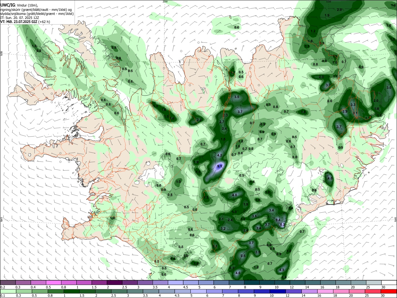Click snow scale swatch between 4 and 4.5
This screenshot has width=397, height=298.
(176, 283)
